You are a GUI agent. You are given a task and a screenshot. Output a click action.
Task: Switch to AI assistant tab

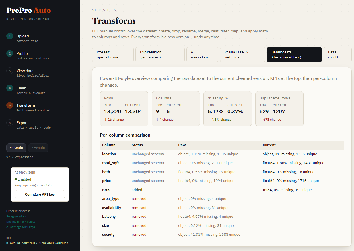[202, 55]
